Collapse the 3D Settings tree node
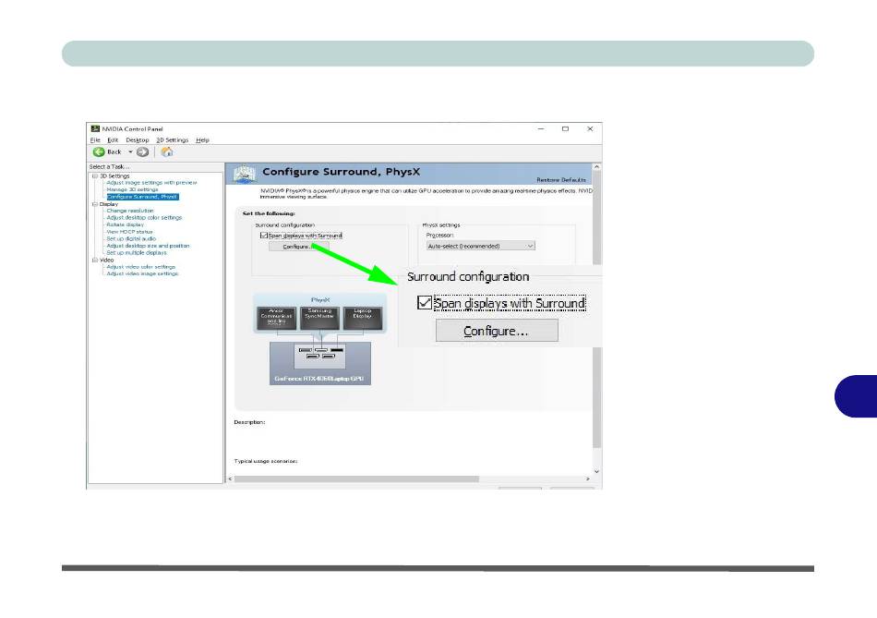877x618 pixels. 94,176
